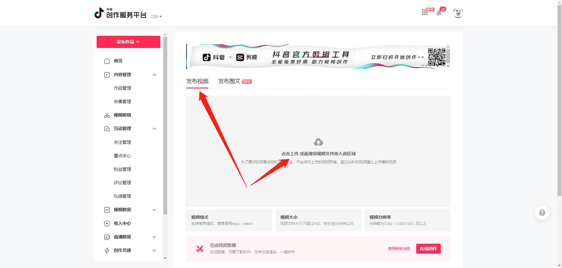
Task: Click the 直播数据 live data icon
Action: click(107, 237)
